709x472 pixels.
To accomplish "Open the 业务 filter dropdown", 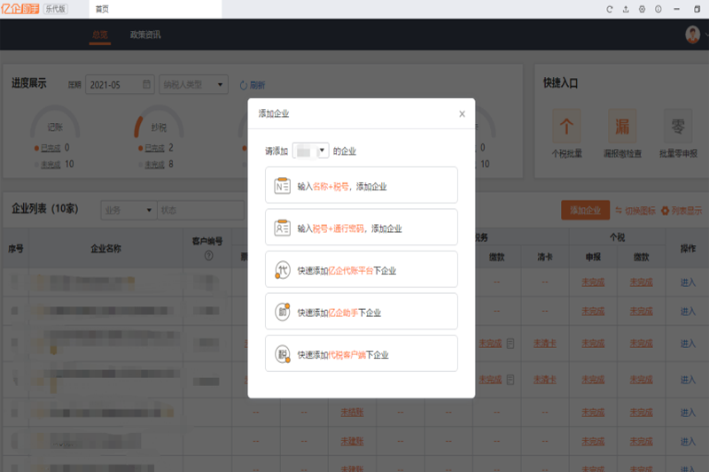I will [129, 210].
